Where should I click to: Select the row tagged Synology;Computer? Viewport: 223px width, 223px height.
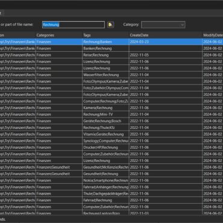click(111, 141)
